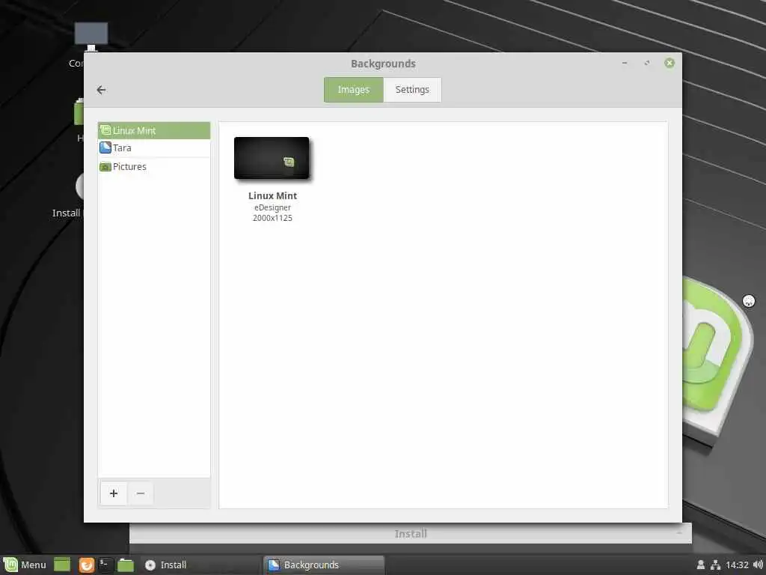Click the user applet icon in tray
766x575 pixels.
tap(700, 565)
